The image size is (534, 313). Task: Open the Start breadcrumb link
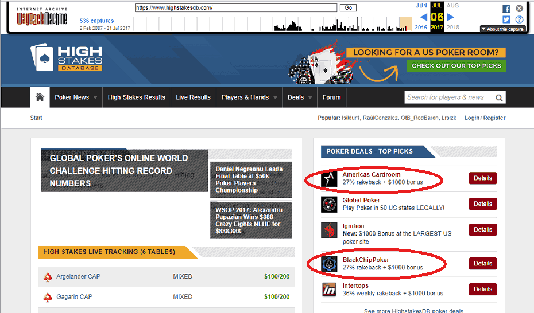tap(36, 118)
